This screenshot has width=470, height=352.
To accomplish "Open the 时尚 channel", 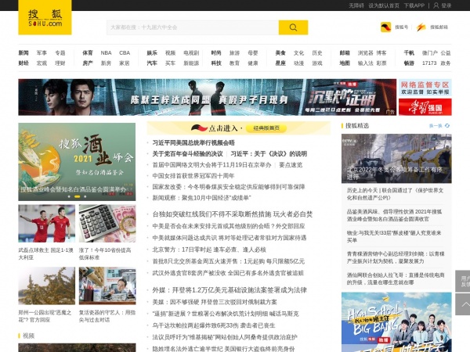I will click(216, 53).
